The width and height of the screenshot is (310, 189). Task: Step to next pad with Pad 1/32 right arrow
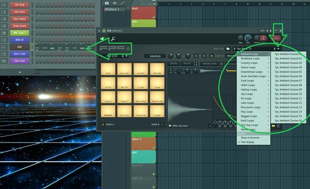pyautogui.click(x=123, y=56)
